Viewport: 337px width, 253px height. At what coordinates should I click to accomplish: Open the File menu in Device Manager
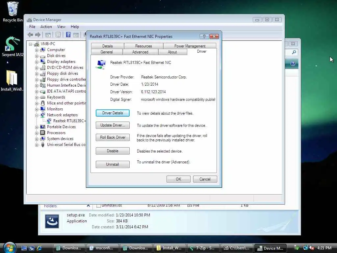(32, 27)
